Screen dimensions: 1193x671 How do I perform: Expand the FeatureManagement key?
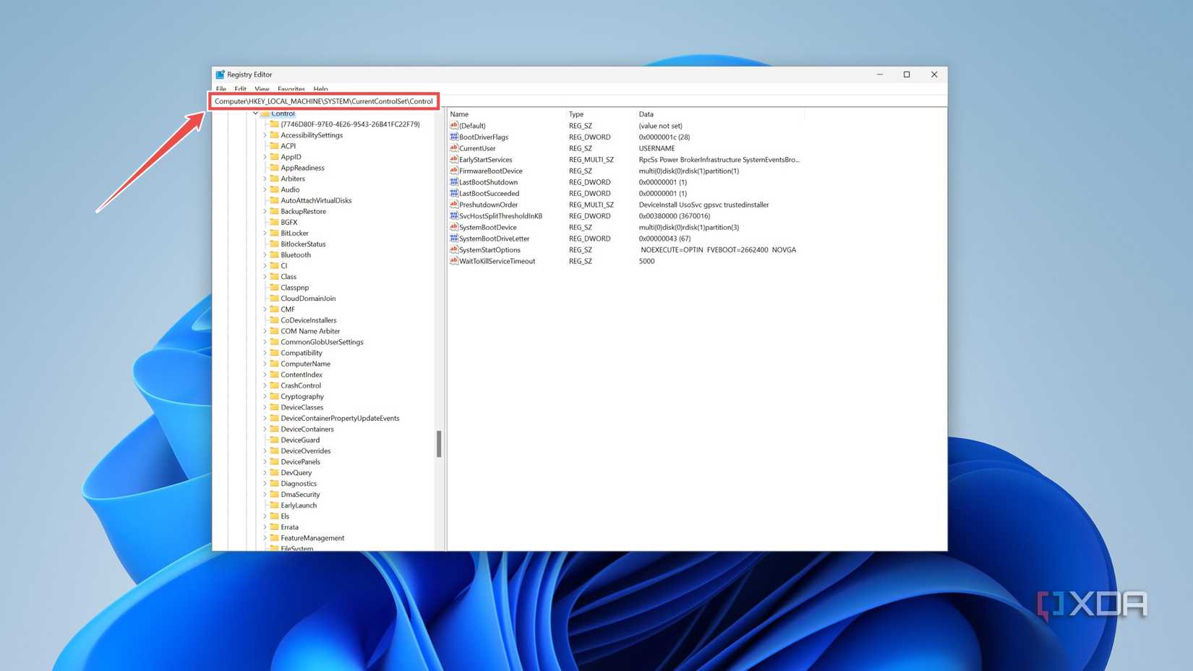[x=265, y=538]
